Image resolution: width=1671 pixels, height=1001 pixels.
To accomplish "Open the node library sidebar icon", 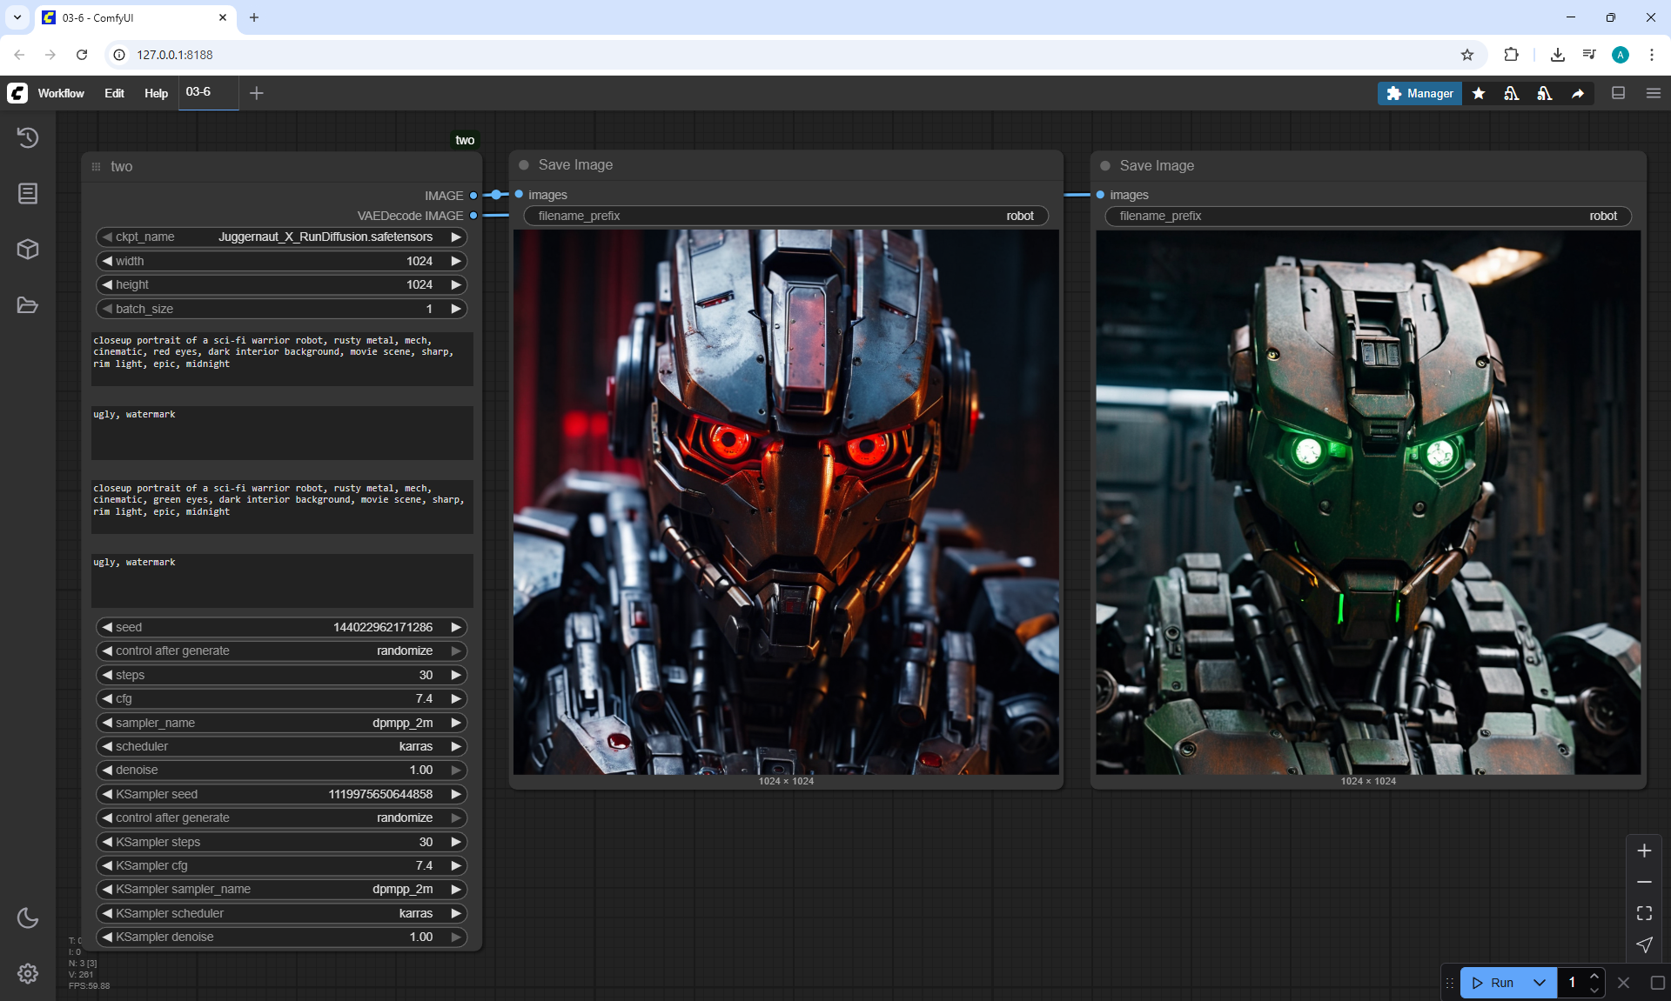I will click(x=28, y=193).
